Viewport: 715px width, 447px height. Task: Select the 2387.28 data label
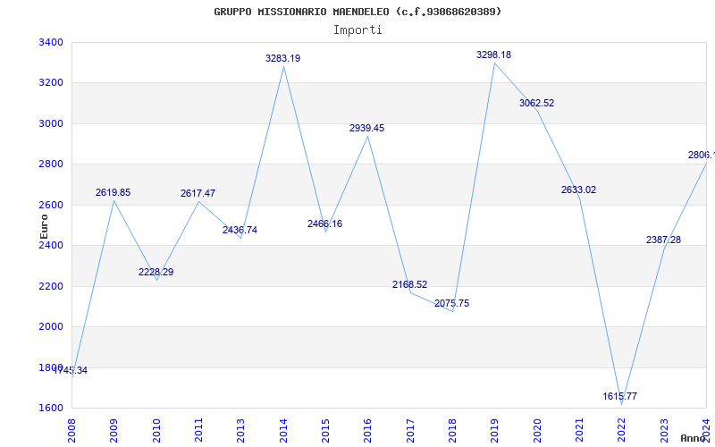click(663, 240)
